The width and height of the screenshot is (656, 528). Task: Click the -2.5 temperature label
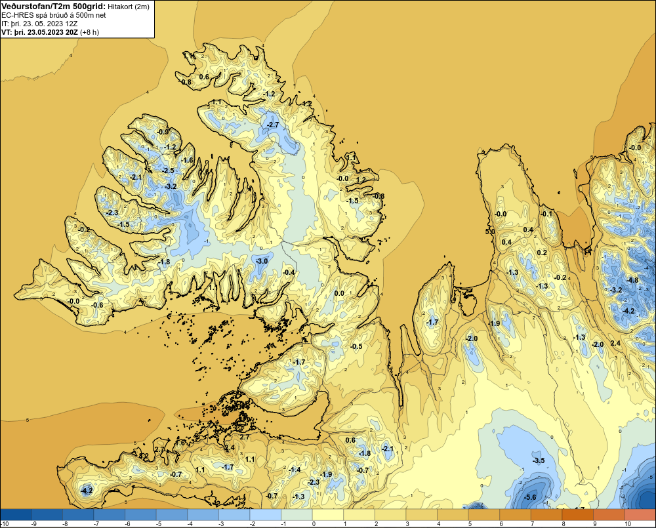coord(168,171)
